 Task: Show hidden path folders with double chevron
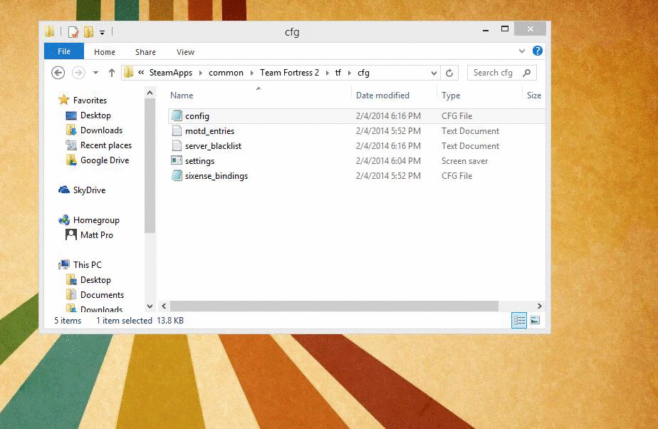click(x=142, y=72)
